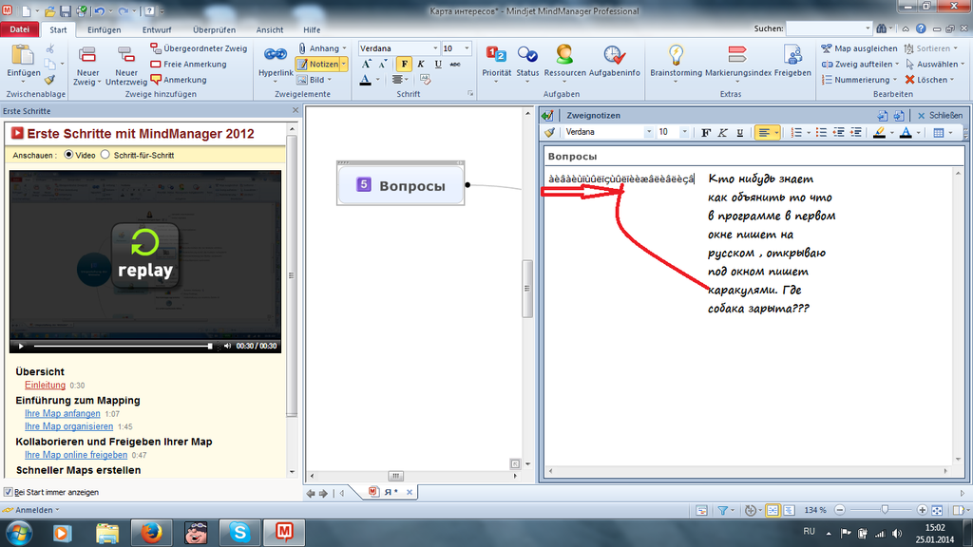973x547 pixels.
Task: Switch to the Einfügen ribbon tab
Action: (104, 29)
